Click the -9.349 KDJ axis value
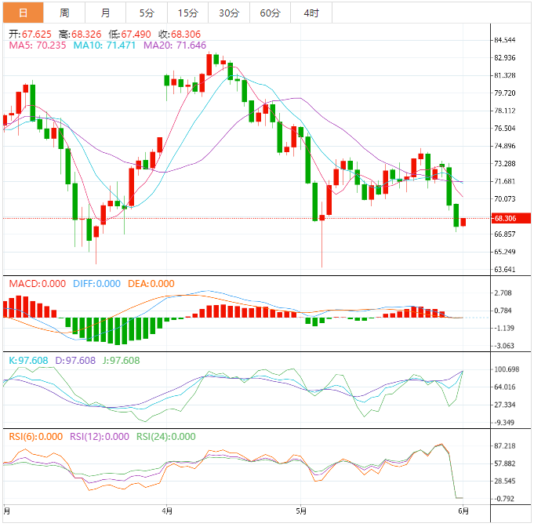 (x=505, y=423)
